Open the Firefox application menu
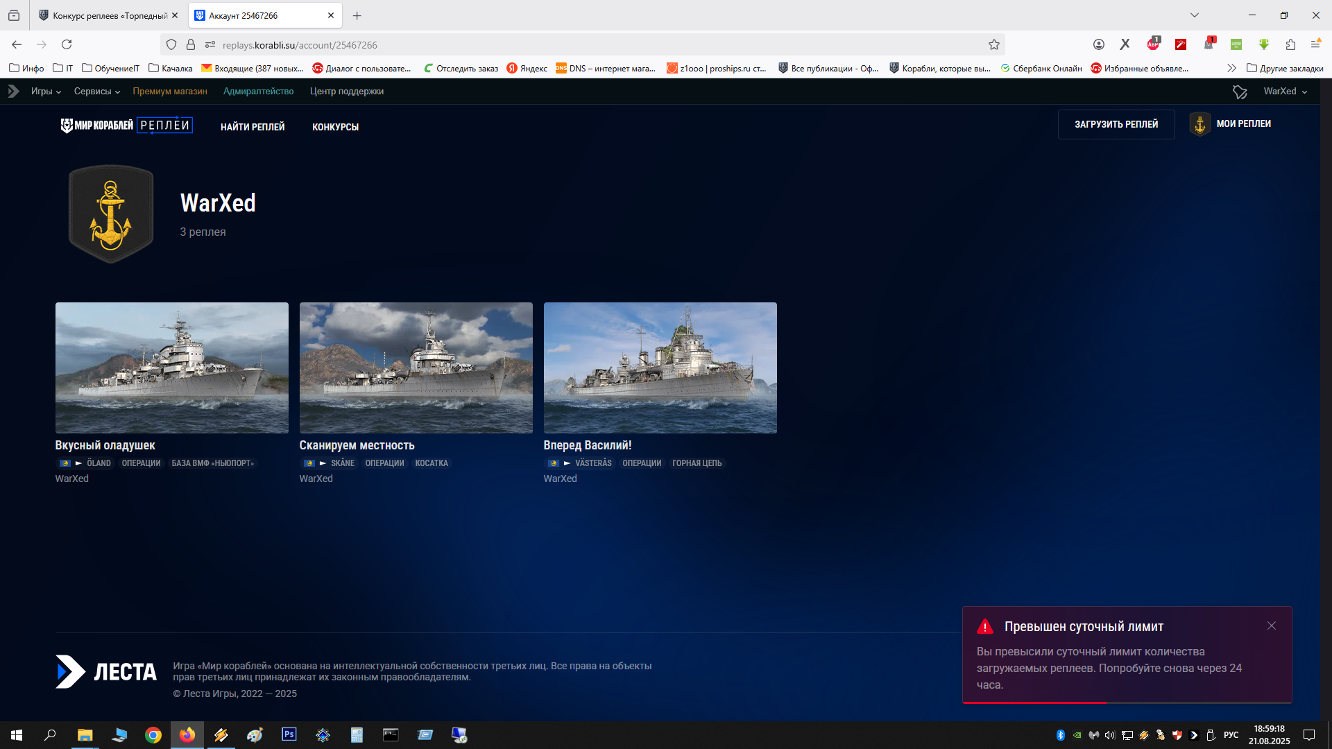The width and height of the screenshot is (1332, 749). (x=1315, y=44)
